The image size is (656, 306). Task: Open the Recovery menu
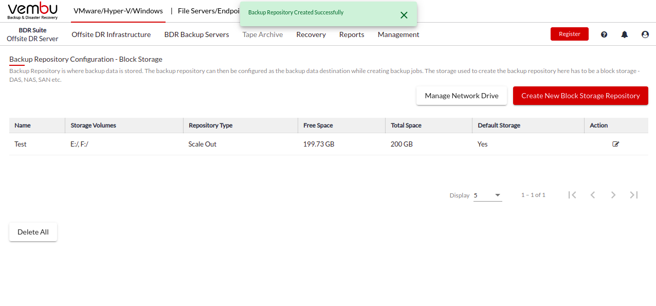(x=311, y=34)
